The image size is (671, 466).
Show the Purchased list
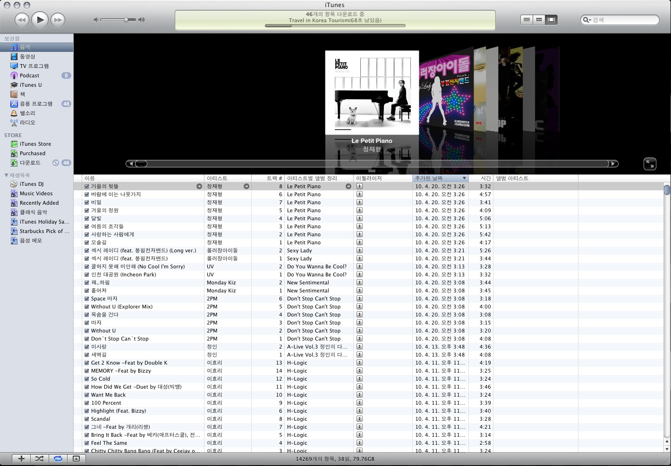coord(37,153)
